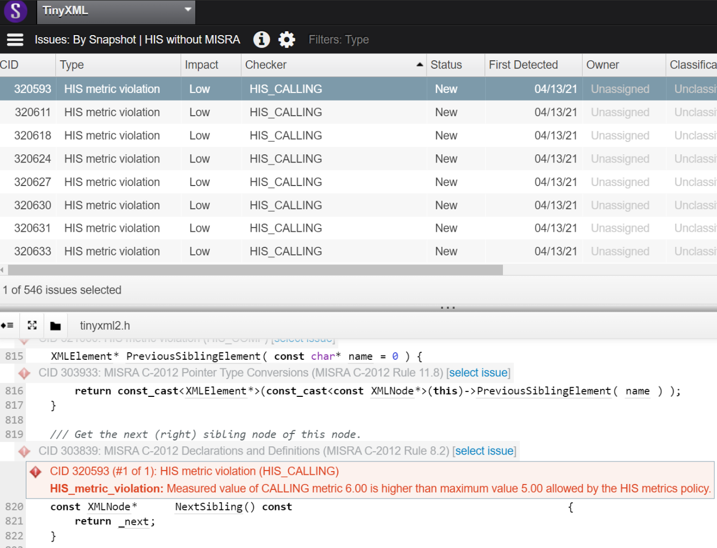This screenshot has width=717, height=548.
Task: Click red diamond icon beside CID 303839
Action: click(24, 451)
